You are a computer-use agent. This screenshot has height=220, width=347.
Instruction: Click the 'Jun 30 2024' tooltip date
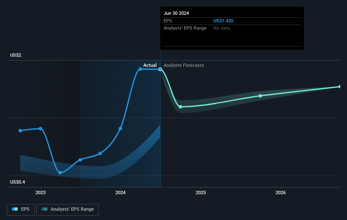(176, 13)
